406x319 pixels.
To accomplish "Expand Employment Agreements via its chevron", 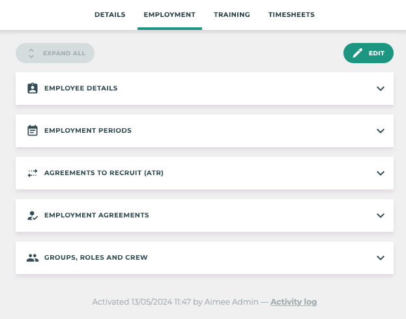I will [381, 215].
